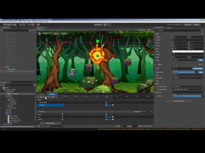Click the plus icon in Node Tree panel
This screenshot has height=153, width=205.
(2, 30)
